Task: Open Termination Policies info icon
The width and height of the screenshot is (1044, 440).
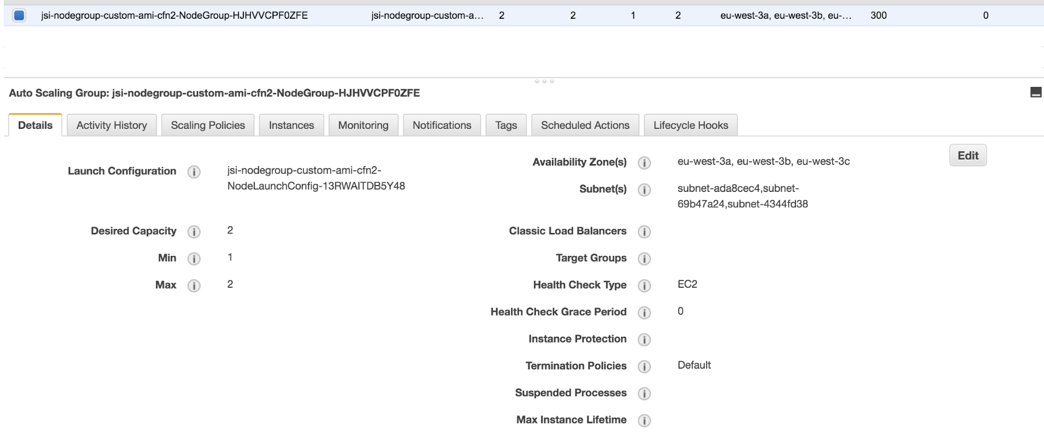Action: [x=644, y=366]
